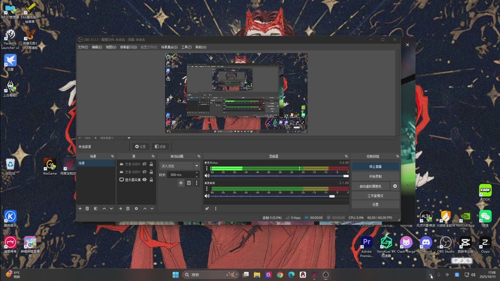Click the 开始录制 button
The height and width of the screenshot is (281, 500).
[x=374, y=177]
